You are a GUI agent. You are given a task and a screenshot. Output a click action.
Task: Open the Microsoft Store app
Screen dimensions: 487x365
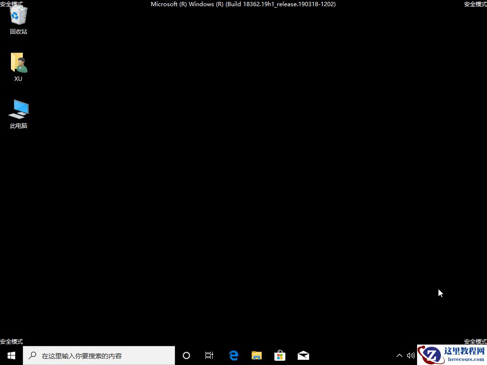280,355
